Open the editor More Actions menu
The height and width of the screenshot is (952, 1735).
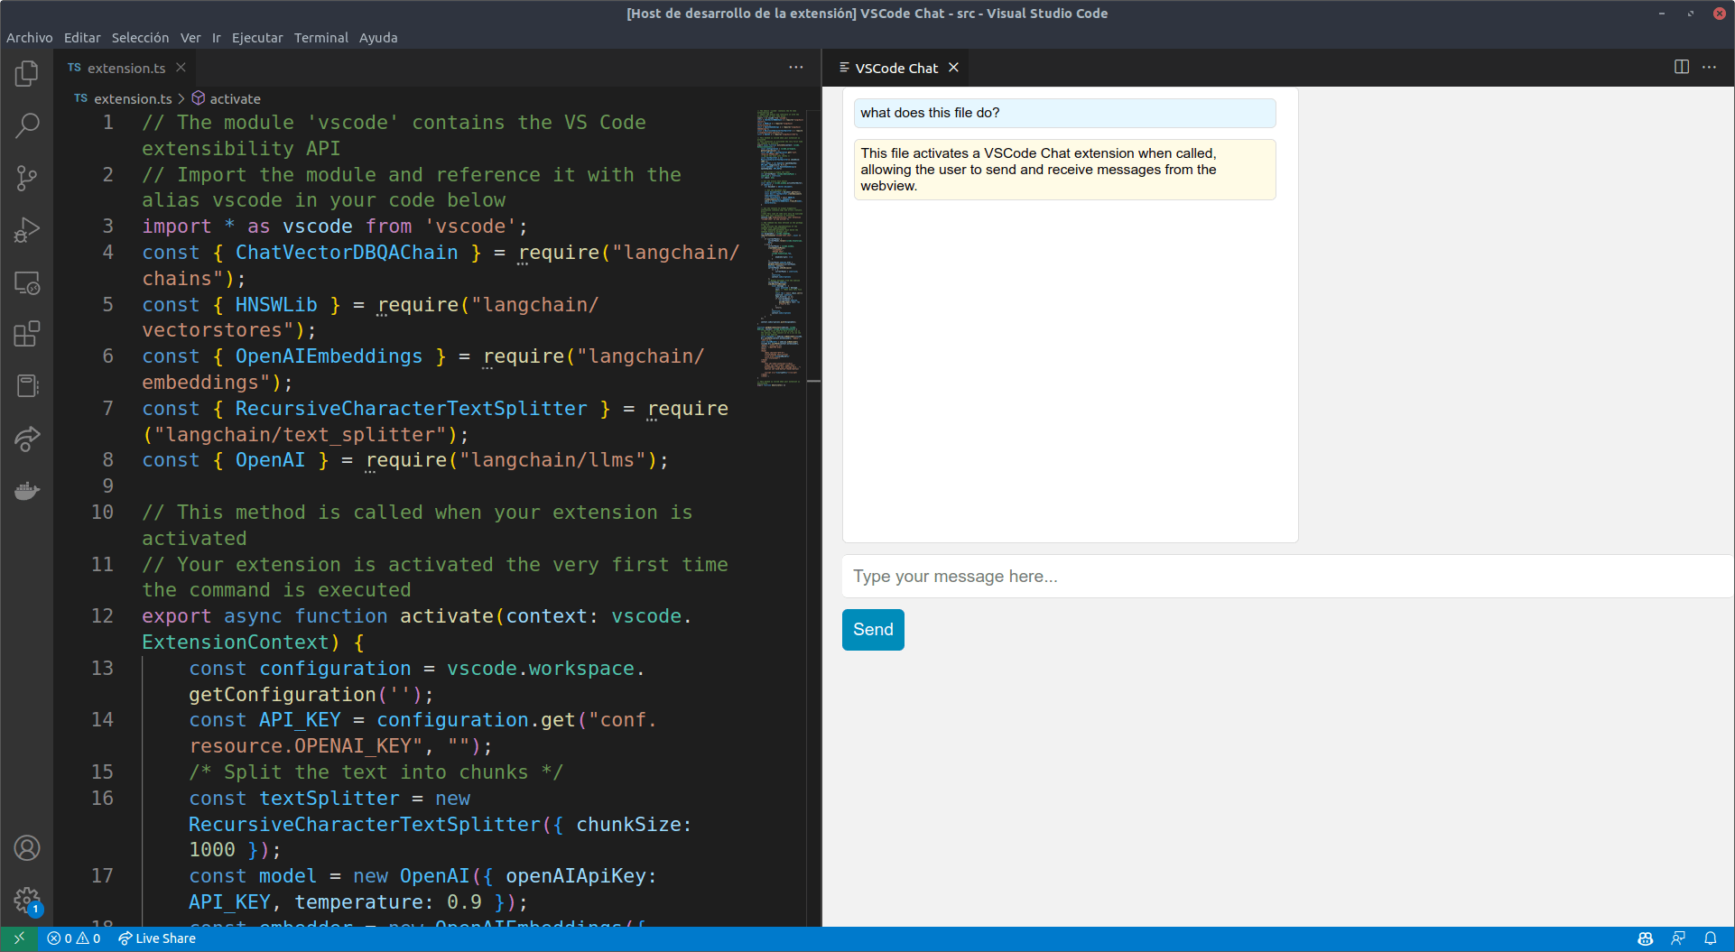[x=796, y=67]
